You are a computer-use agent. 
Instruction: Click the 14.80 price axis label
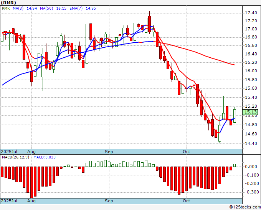251,125
